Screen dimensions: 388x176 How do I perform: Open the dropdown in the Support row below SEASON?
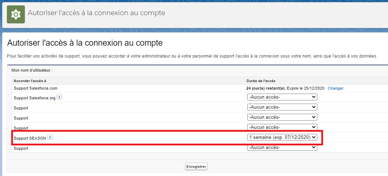(282, 147)
